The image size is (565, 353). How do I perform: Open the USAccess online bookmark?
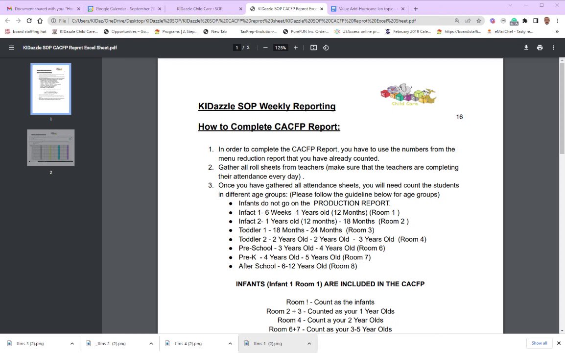[357, 32]
